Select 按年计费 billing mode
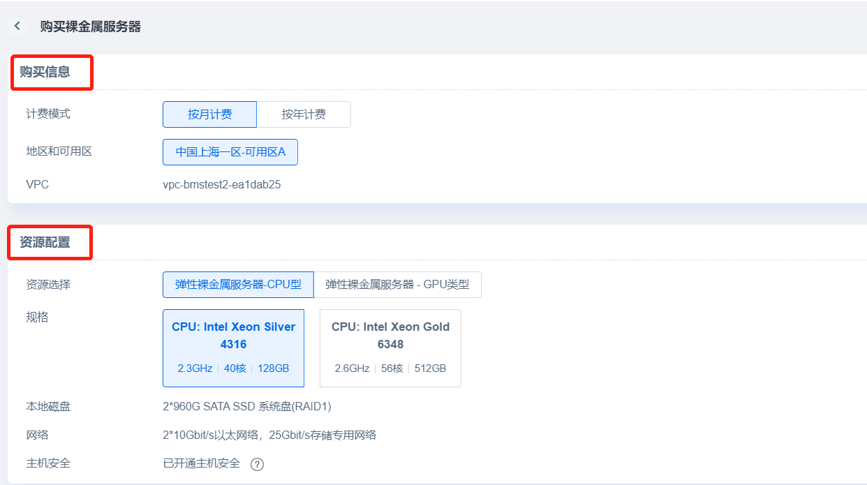This screenshot has width=867, height=485. click(304, 114)
